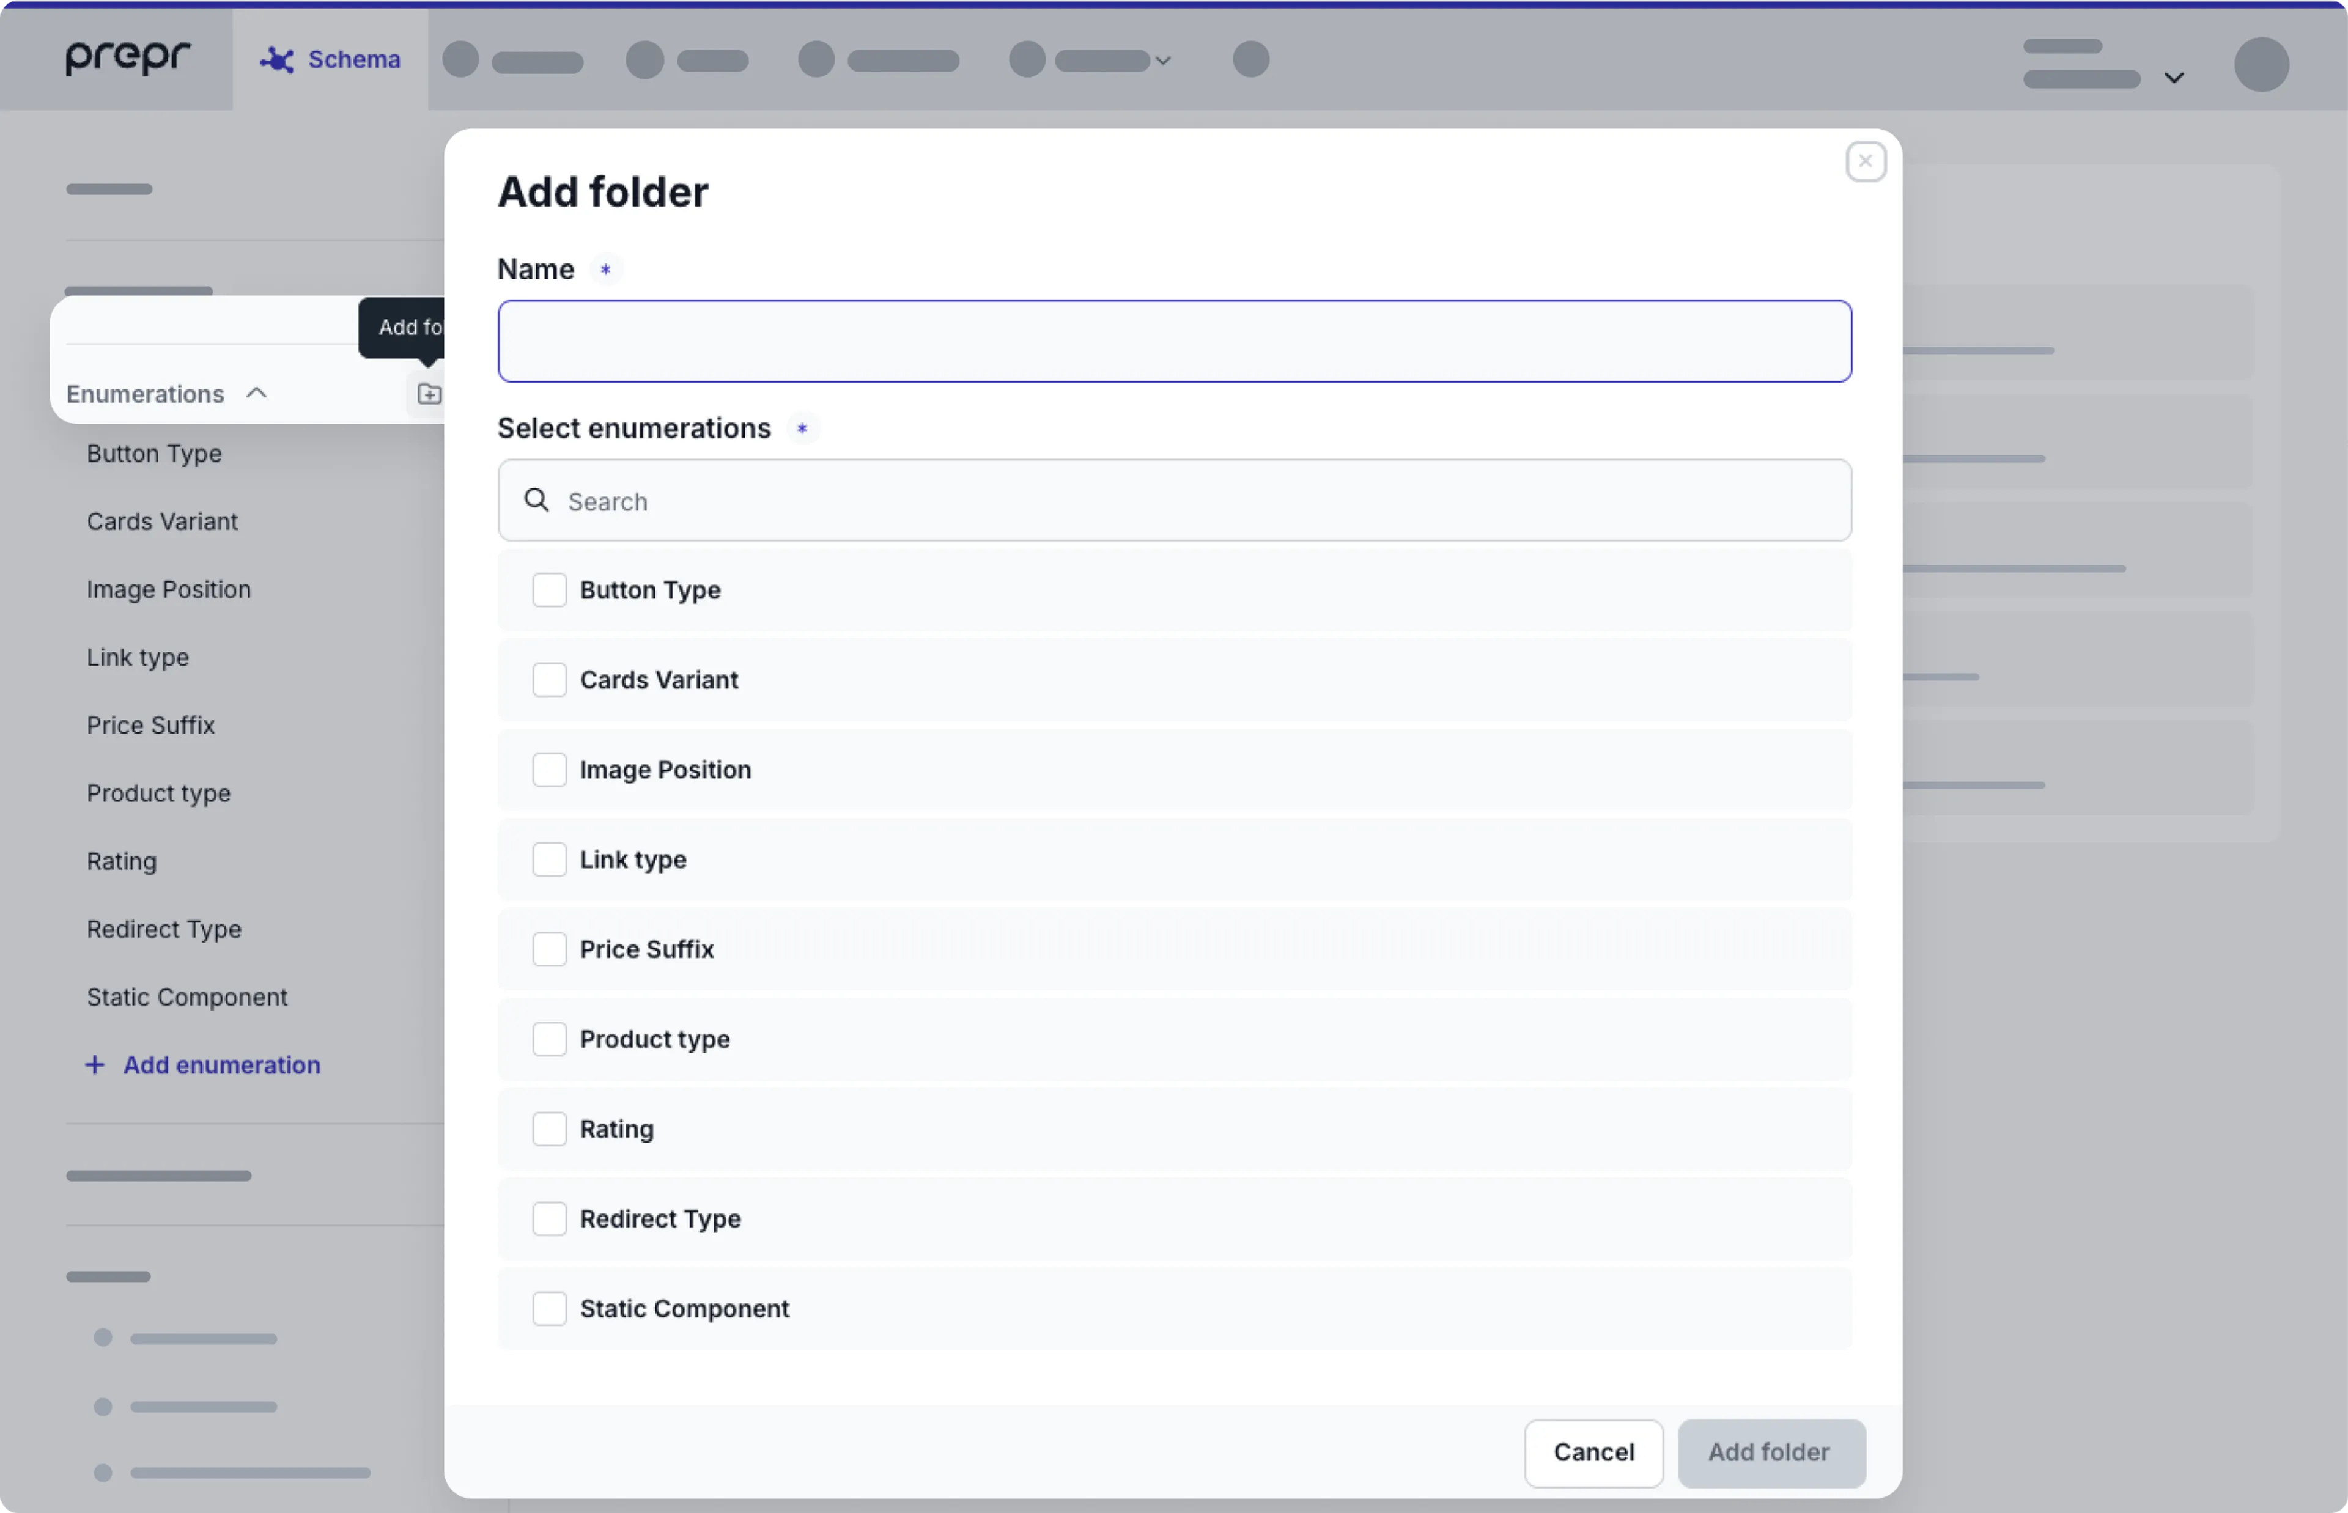Click the Cancel button

coord(1592,1452)
